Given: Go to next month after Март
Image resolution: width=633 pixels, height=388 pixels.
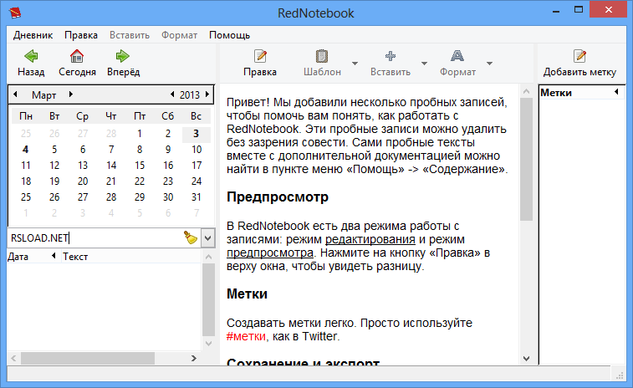Looking at the screenshot, I should point(70,94).
